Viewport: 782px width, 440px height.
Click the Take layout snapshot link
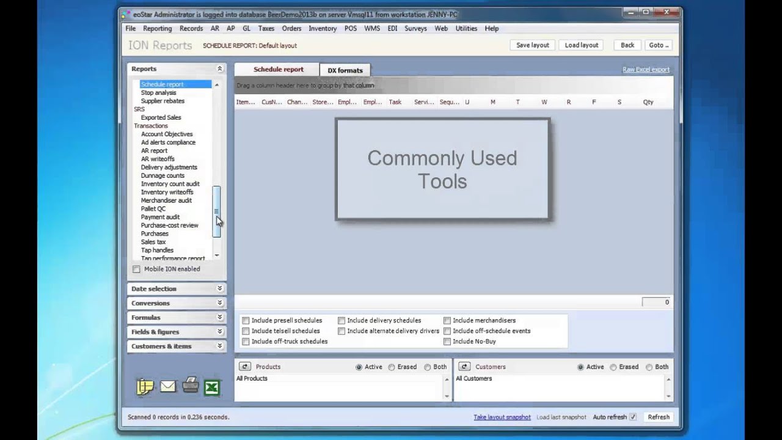click(502, 417)
